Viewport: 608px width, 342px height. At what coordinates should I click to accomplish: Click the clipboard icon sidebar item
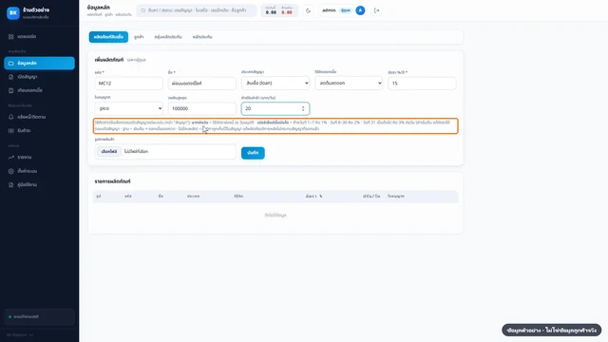tap(39, 90)
